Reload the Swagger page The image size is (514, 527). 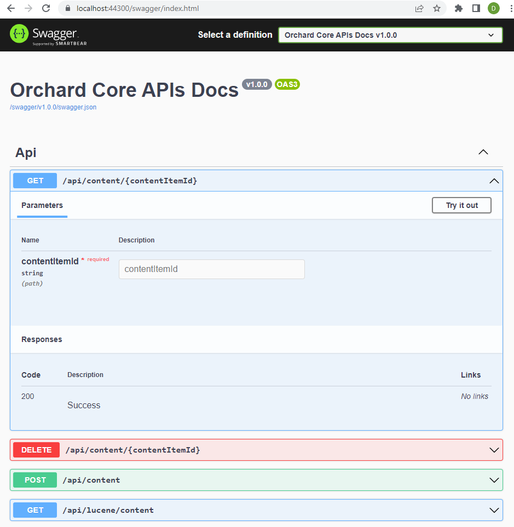46,8
